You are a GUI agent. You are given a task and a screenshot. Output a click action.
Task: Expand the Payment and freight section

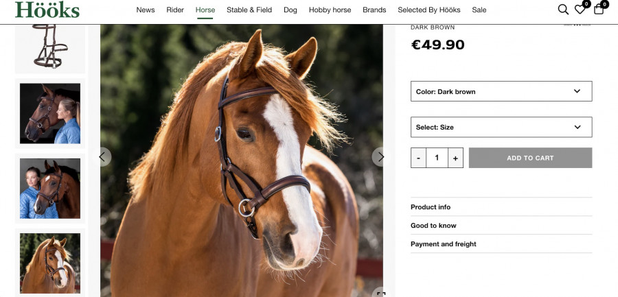pyautogui.click(x=501, y=244)
